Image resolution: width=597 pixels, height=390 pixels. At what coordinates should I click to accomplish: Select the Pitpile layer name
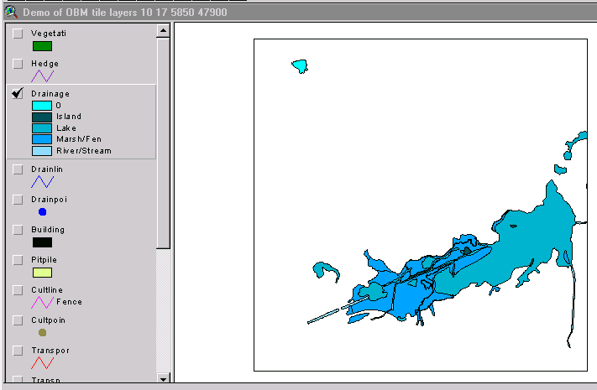tap(45, 260)
